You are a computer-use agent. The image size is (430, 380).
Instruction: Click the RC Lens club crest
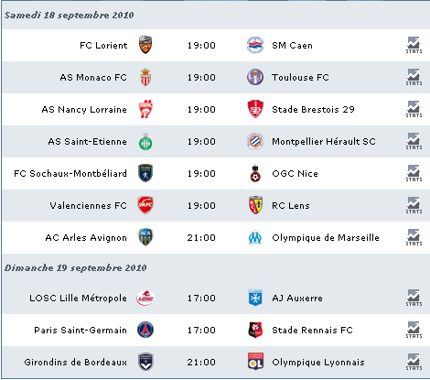coord(255,205)
